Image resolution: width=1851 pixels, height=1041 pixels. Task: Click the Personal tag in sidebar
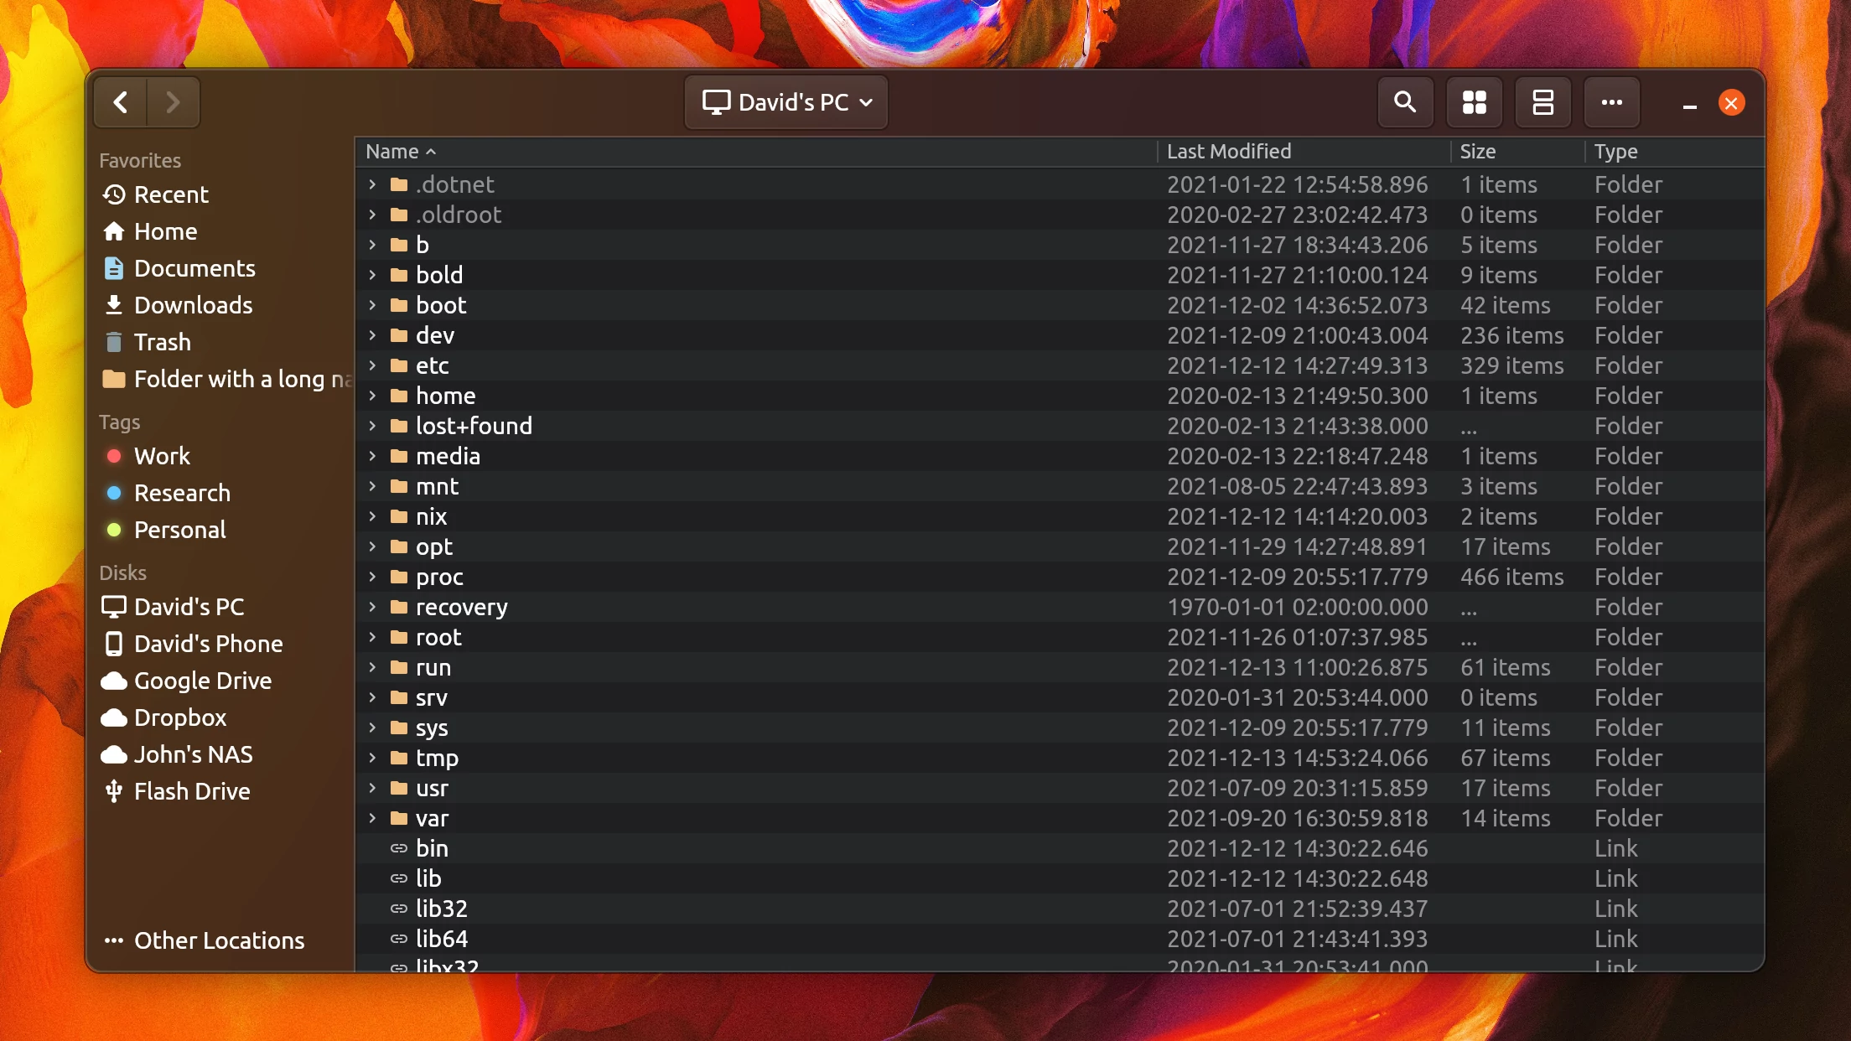(x=179, y=529)
